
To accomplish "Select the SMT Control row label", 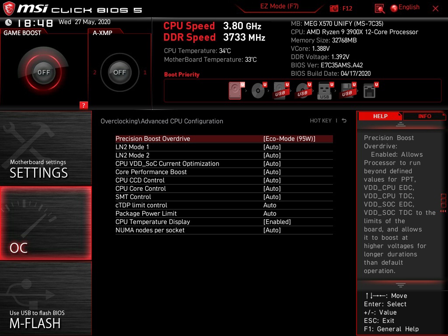I will (133, 196).
